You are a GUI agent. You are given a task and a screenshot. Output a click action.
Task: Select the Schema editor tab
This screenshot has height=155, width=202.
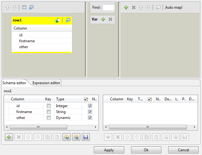click(x=13, y=83)
